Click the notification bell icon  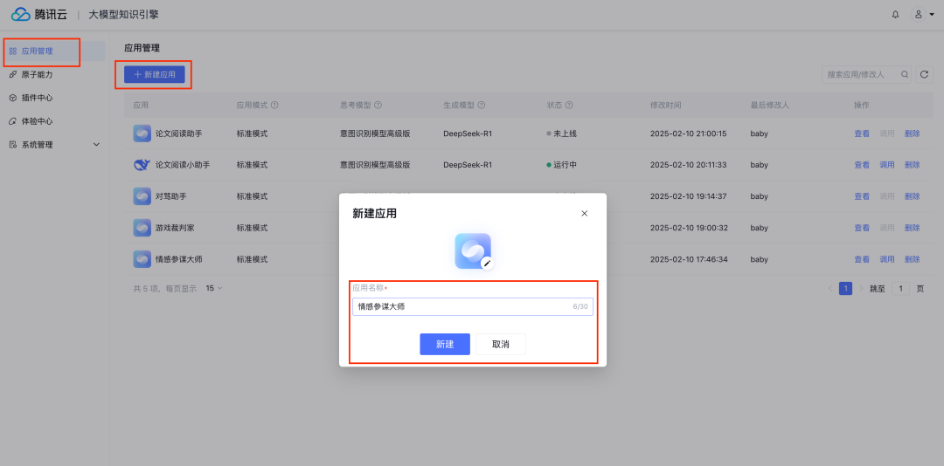895,14
